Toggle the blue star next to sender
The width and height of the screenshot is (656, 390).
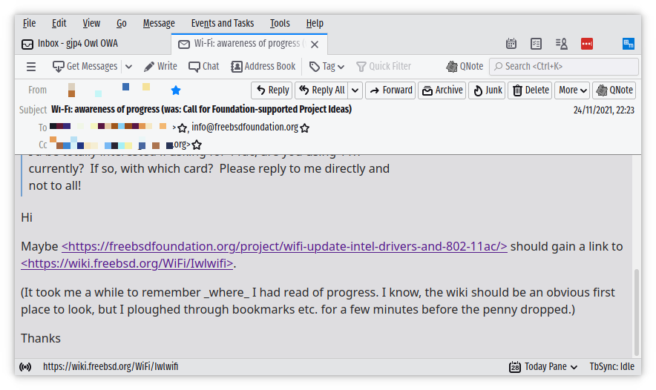click(176, 90)
